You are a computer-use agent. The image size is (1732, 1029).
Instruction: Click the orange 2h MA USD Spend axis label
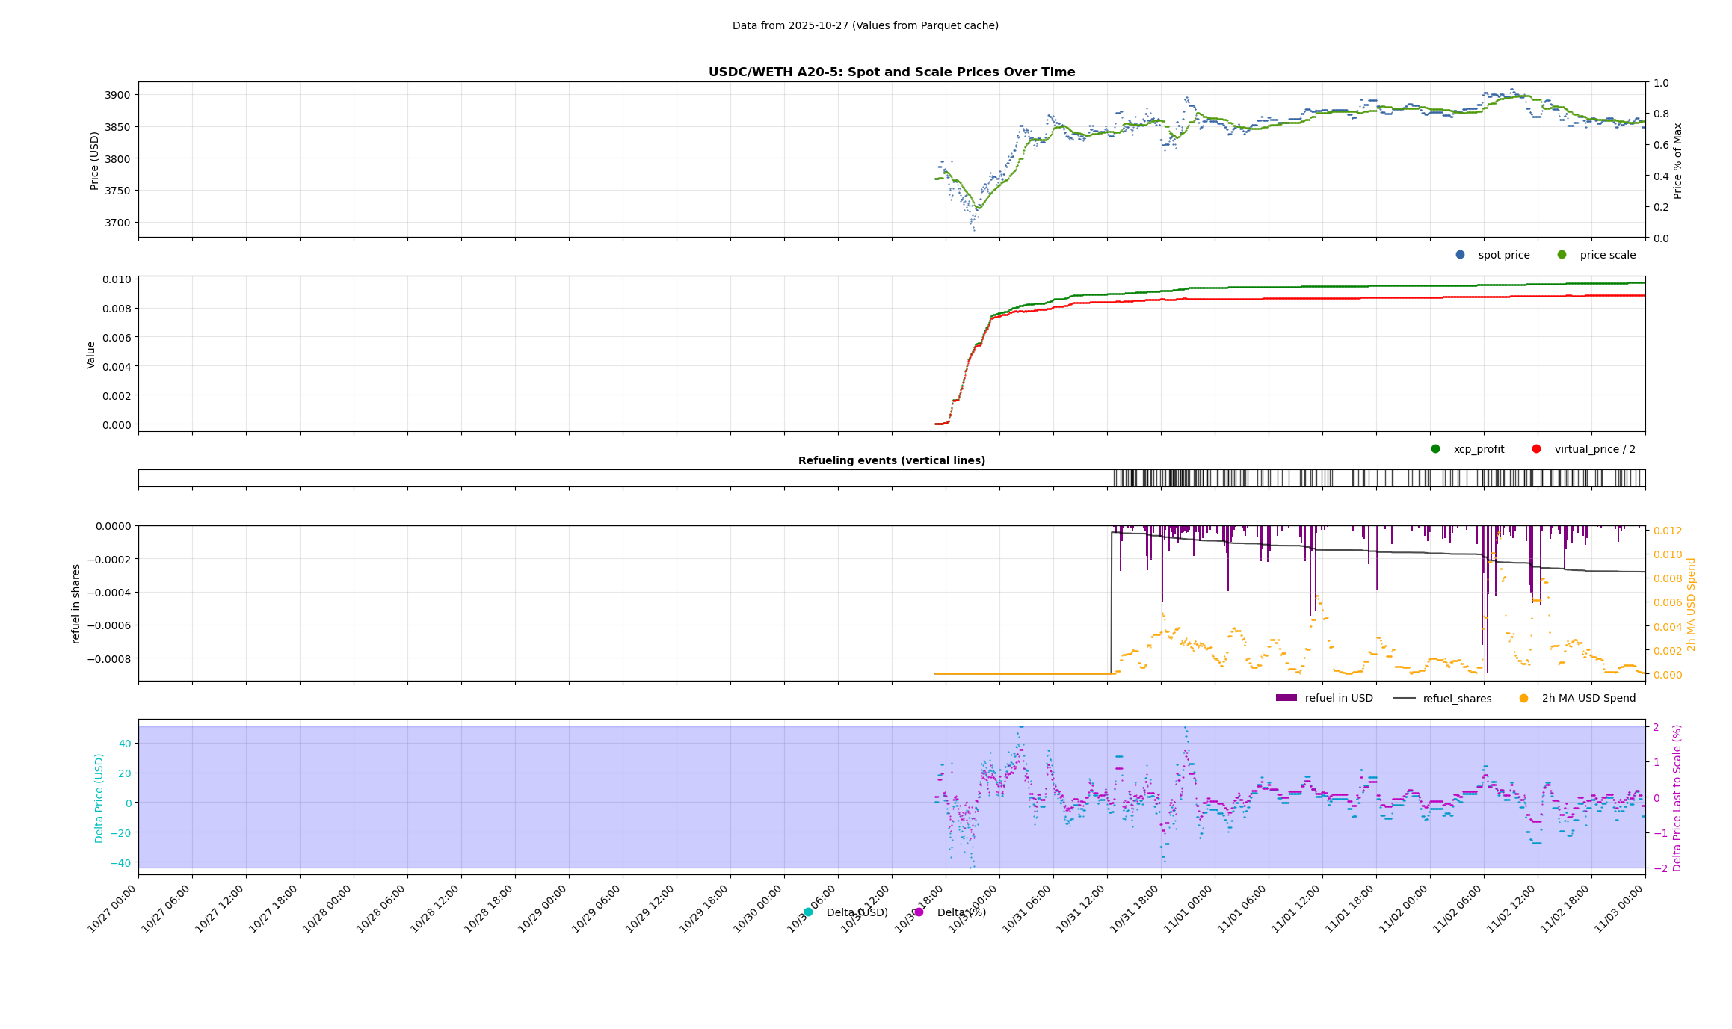[1692, 604]
